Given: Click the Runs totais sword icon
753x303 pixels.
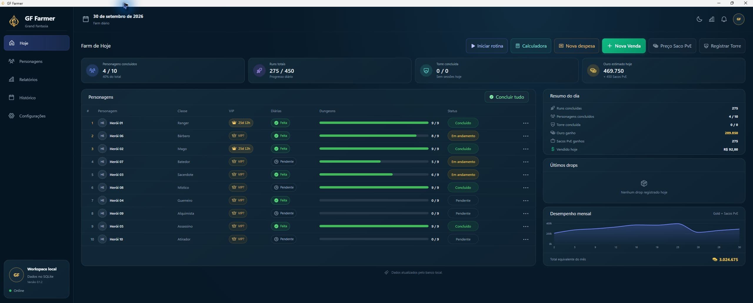Looking at the screenshot, I should [259, 70].
